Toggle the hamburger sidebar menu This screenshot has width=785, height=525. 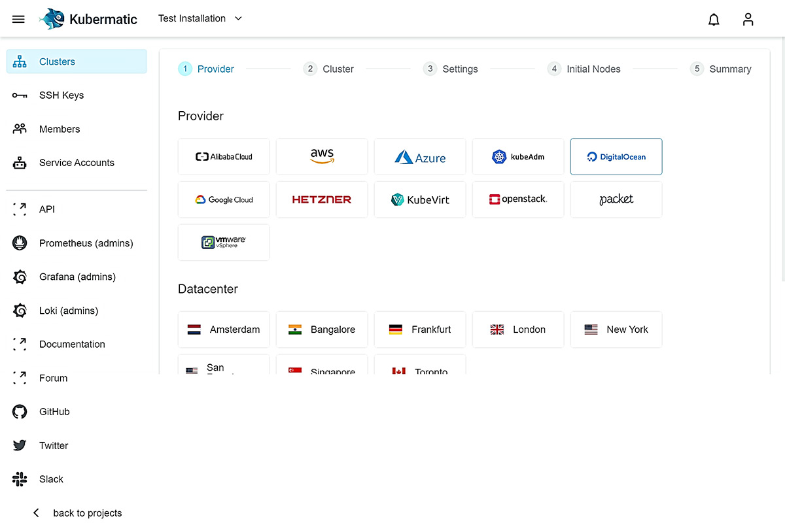tap(18, 19)
